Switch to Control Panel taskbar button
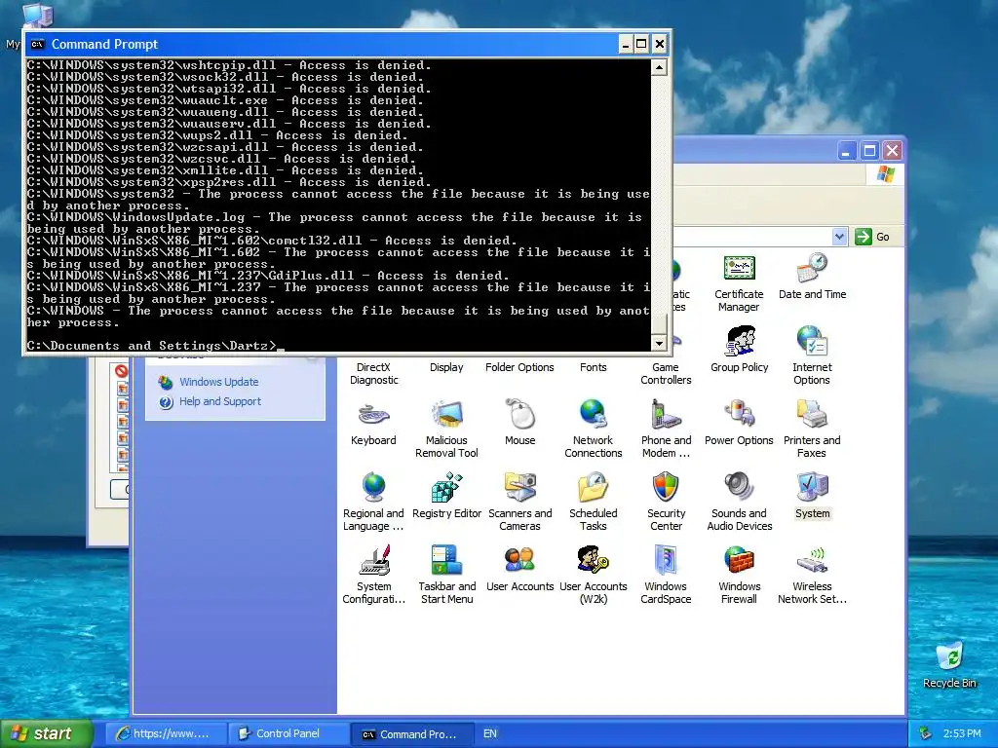 [x=288, y=733]
